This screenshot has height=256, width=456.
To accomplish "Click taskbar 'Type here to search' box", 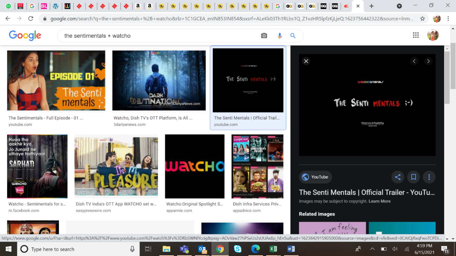I will 78,249.
